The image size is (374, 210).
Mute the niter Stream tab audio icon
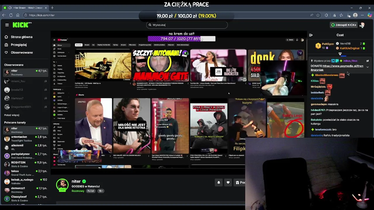tap(10, 8)
